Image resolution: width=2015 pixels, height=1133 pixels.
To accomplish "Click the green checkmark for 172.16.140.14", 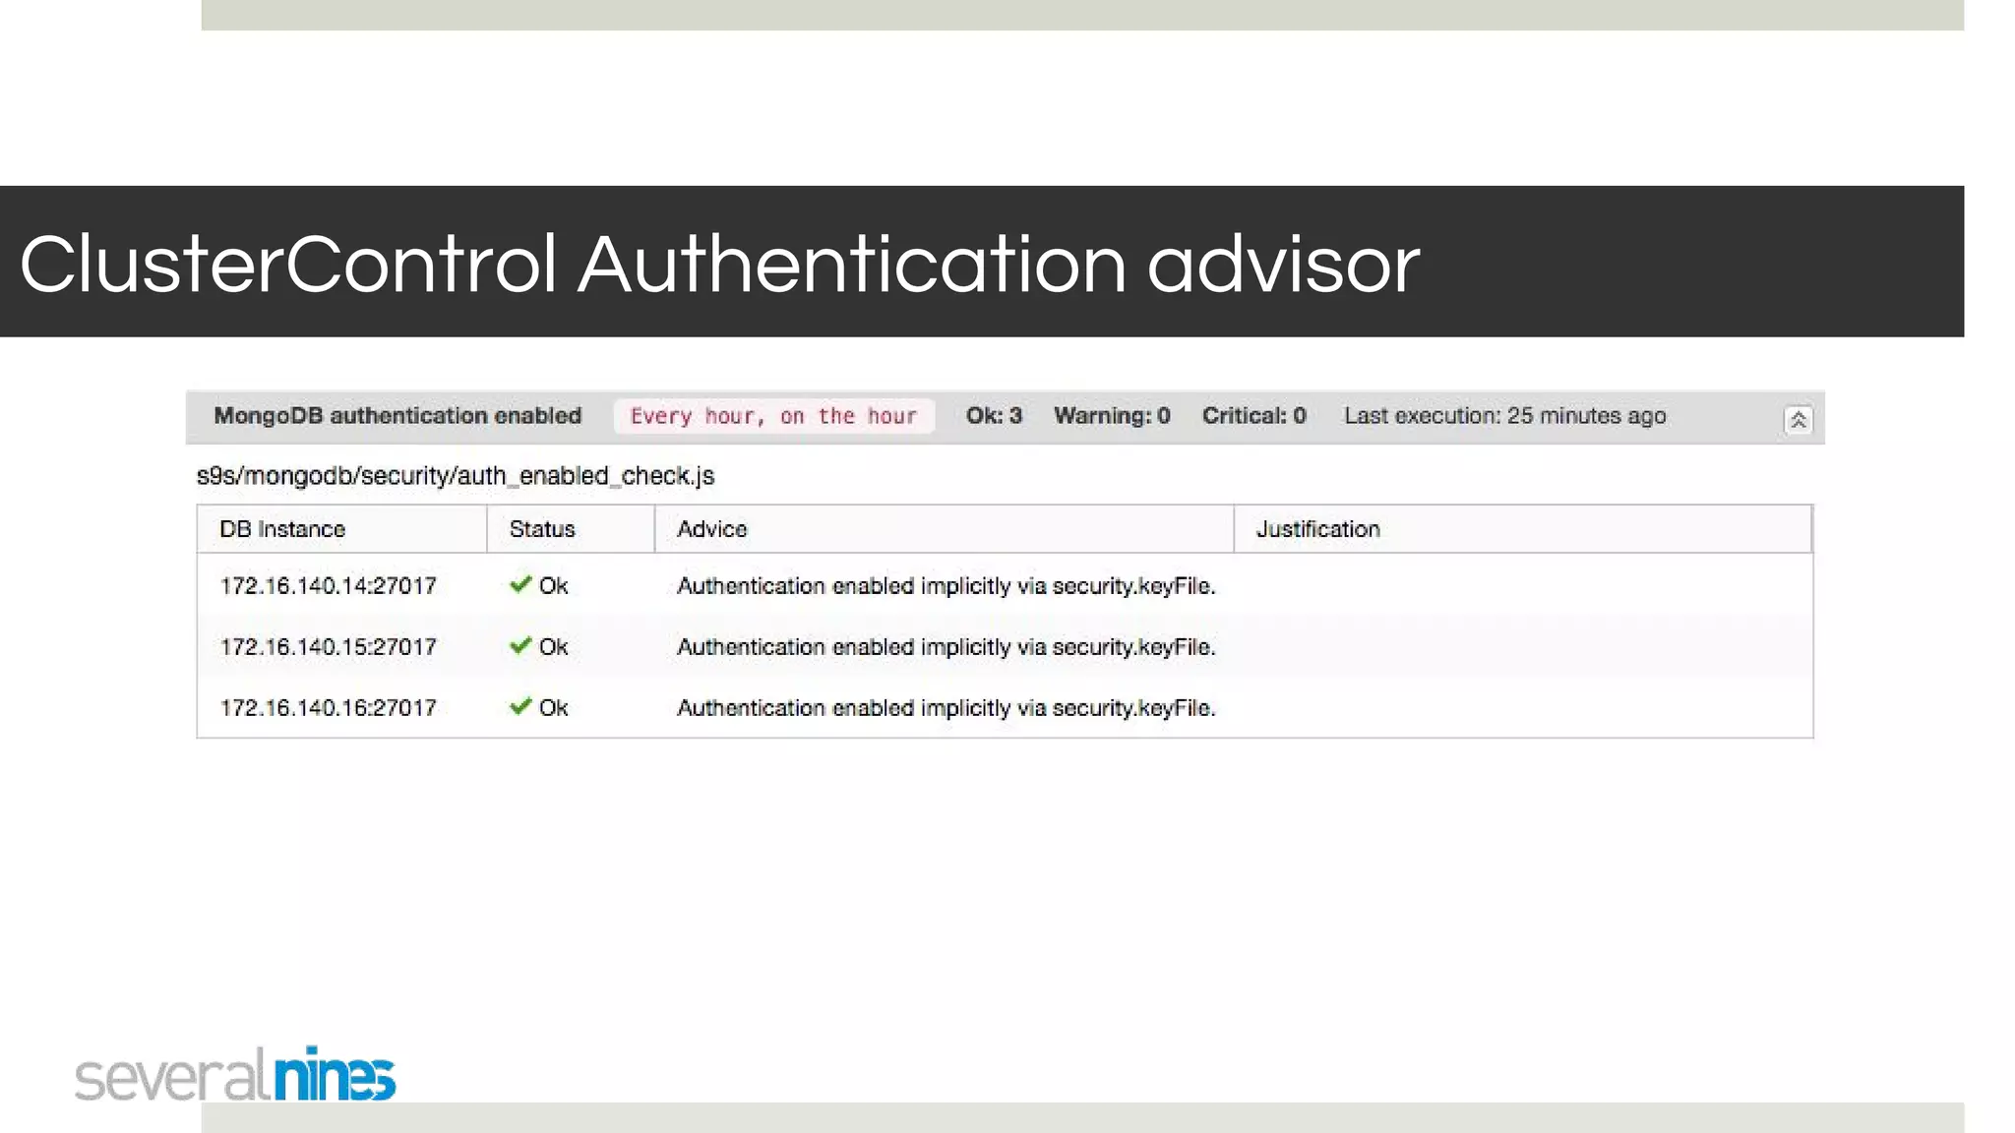I will click(x=520, y=584).
